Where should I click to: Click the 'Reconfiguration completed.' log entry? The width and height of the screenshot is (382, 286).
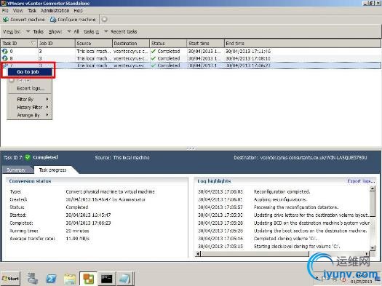pos(282,191)
